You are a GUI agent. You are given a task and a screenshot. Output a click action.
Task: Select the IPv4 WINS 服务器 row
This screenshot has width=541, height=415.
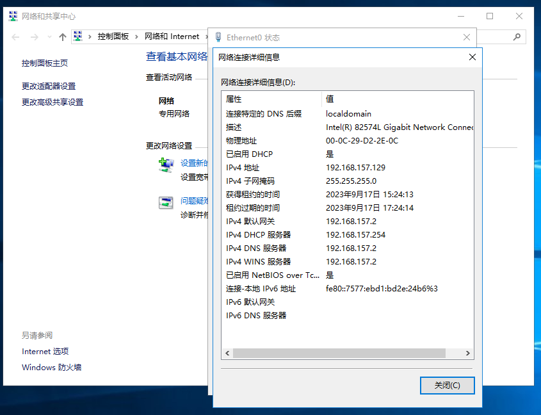[x=348, y=262]
